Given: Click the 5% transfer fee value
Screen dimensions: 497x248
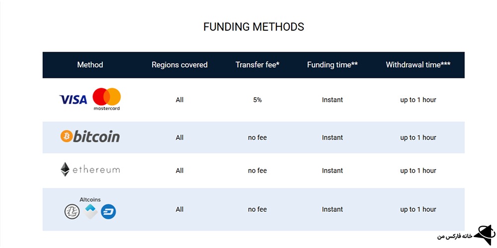Looking at the screenshot, I should [x=257, y=100].
